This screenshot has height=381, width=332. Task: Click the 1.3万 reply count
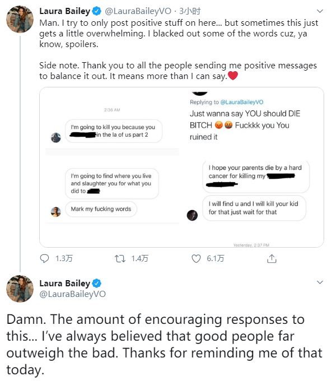point(64,258)
